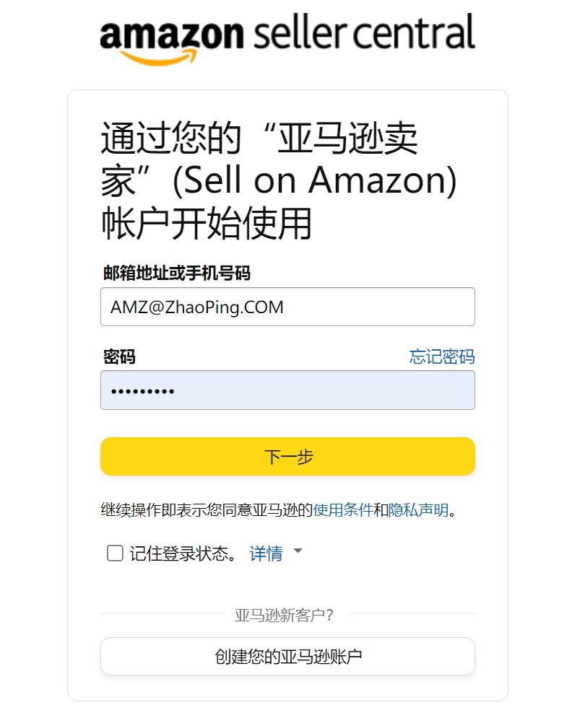The height and width of the screenshot is (718, 585).
Task: Focus the masked password input field
Action: (x=288, y=390)
